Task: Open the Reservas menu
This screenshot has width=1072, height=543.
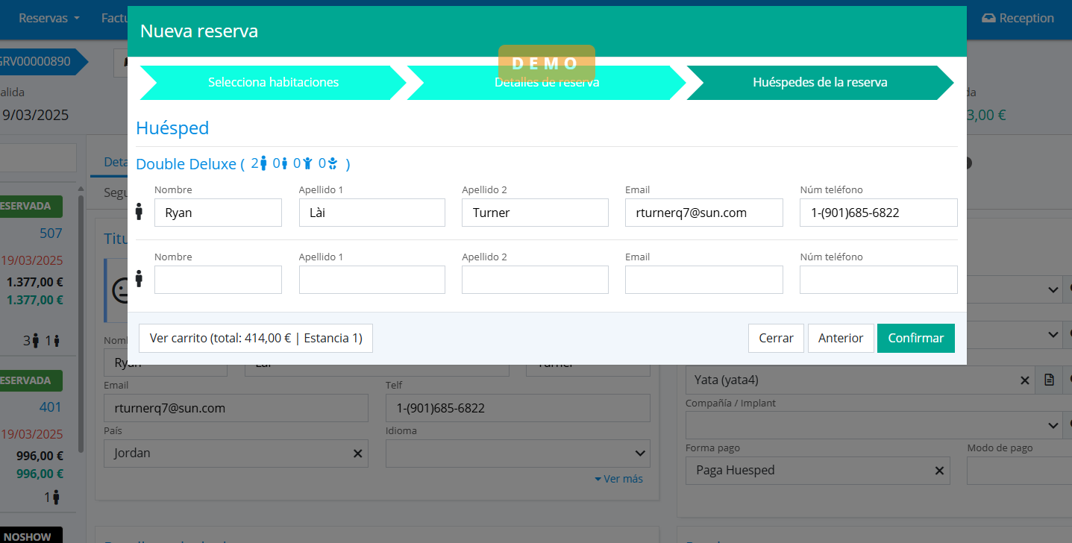Action: [48, 19]
